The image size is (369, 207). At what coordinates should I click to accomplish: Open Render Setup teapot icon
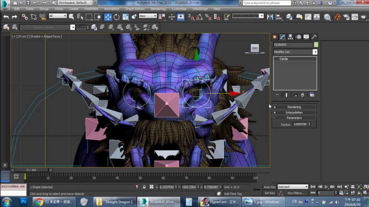pos(346,17)
